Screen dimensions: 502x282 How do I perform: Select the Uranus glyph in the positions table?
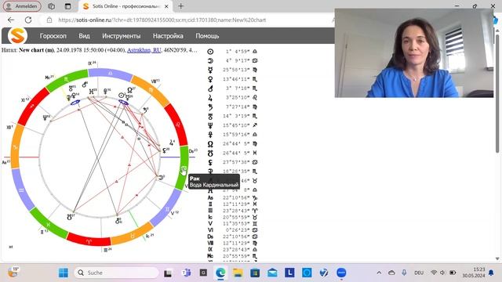pos(210,116)
